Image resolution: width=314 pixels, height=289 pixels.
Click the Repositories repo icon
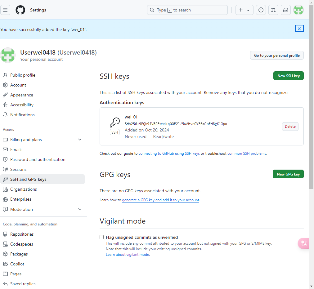(x=5, y=234)
